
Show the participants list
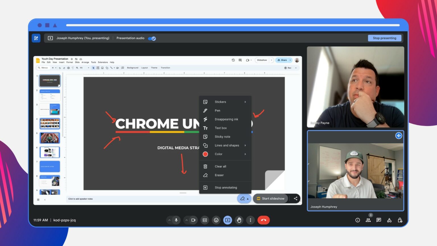(x=368, y=220)
